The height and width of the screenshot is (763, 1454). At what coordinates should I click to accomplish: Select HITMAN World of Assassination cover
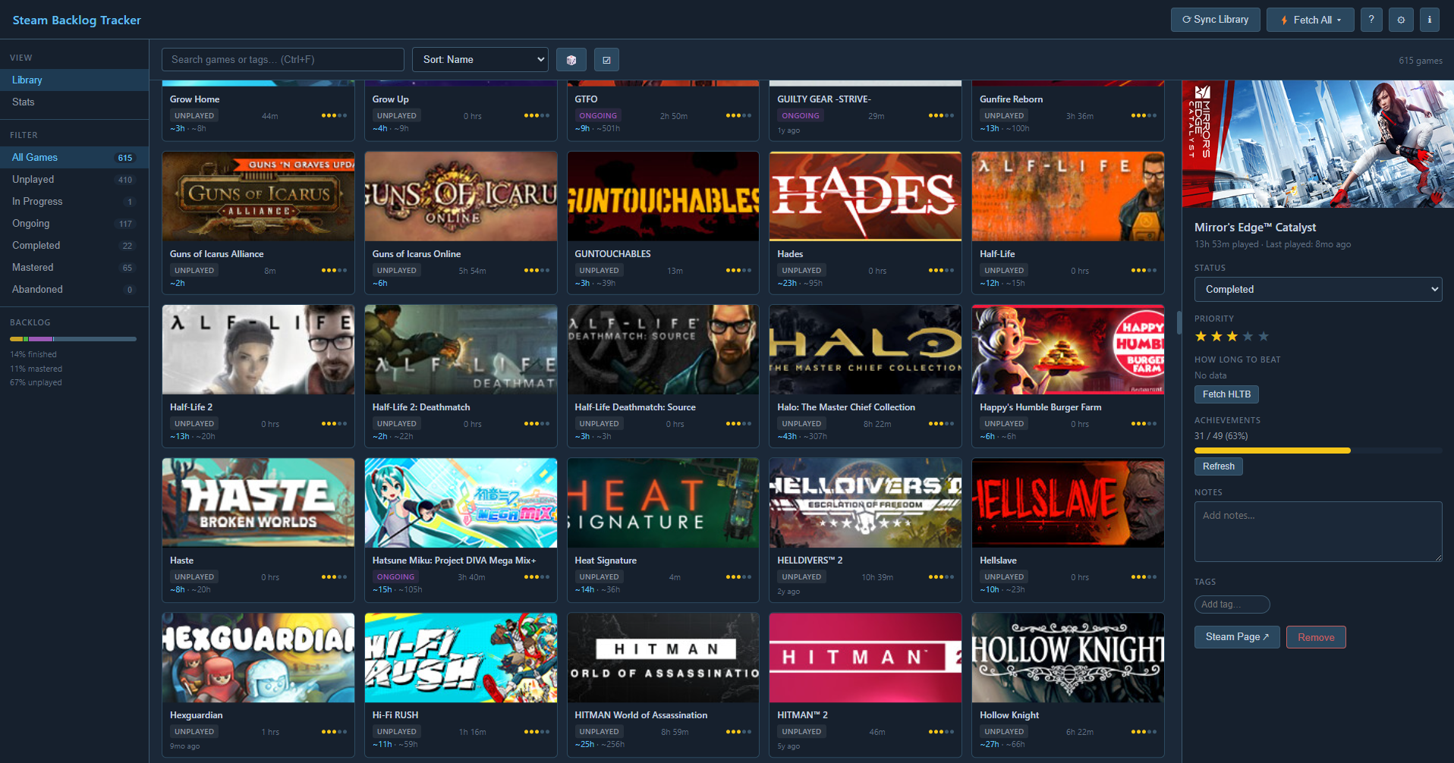pyautogui.click(x=663, y=658)
